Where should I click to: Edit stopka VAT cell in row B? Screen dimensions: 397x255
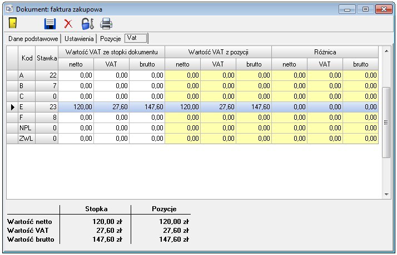pyautogui.click(x=112, y=86)
